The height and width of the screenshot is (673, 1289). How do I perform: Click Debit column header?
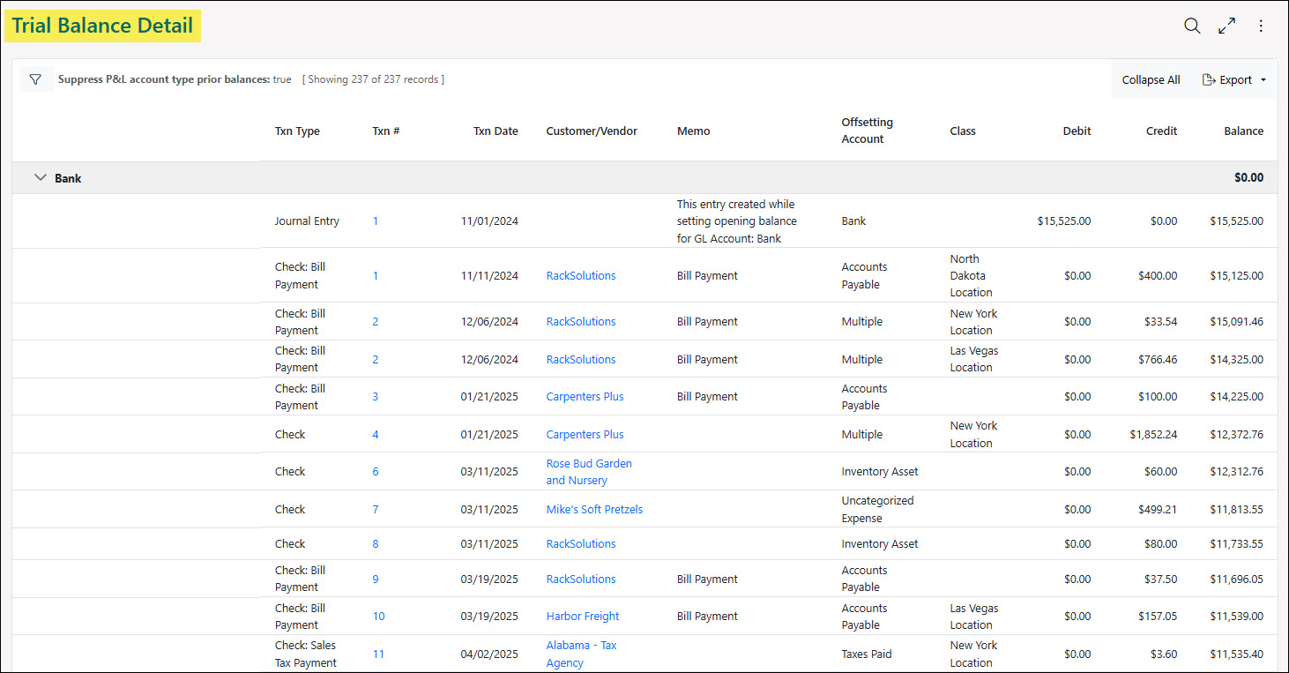pyautogui.click(x=1077, y=131)
